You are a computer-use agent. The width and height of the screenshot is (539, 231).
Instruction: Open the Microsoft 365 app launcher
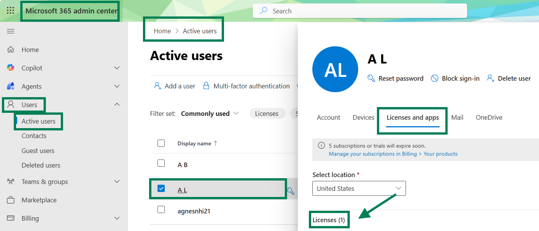(x=10, y=11)
